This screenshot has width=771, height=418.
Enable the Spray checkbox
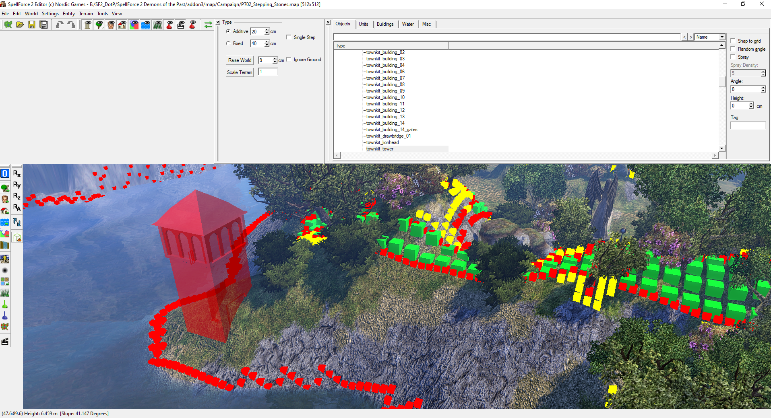click(x=733, y=57)
